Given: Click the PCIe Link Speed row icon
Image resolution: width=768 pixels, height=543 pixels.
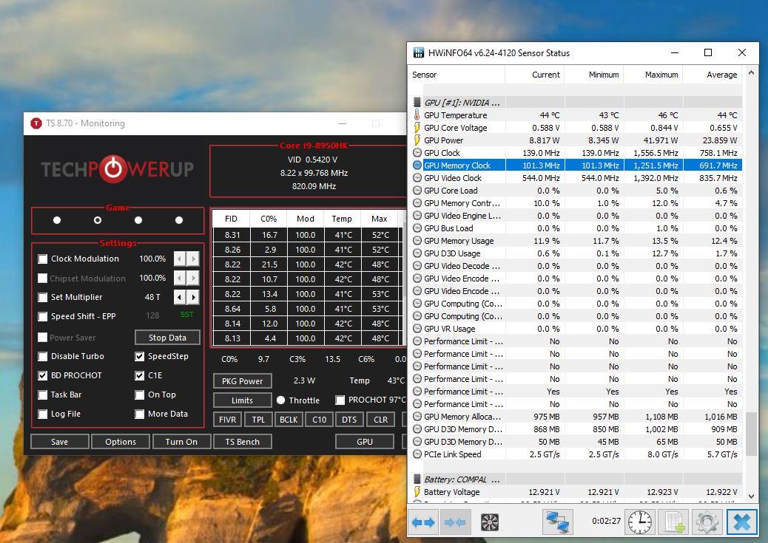Looking at the screenshot, I should 417,454.
